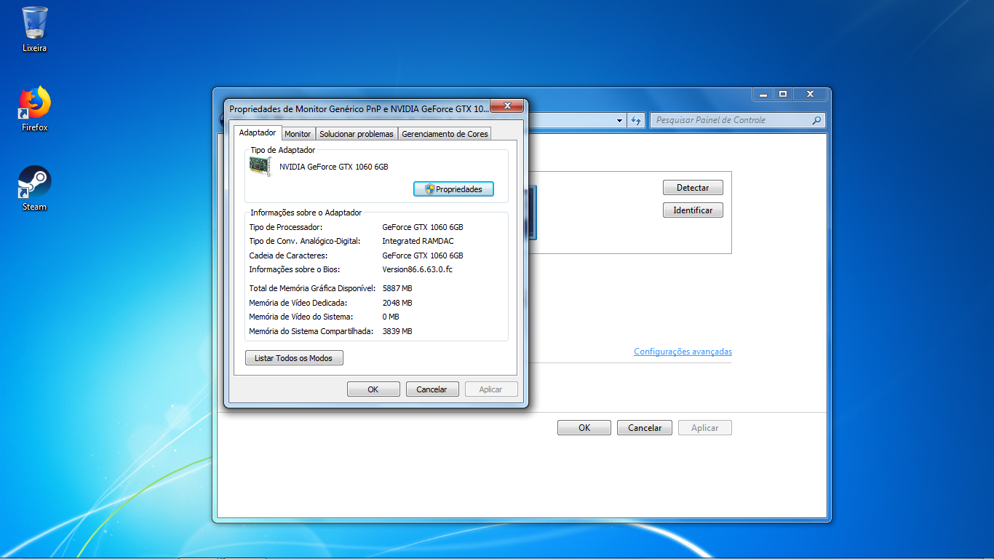Open the address bar dropdown arrow
The image size is (994, 559).
(x=620, y=120)
